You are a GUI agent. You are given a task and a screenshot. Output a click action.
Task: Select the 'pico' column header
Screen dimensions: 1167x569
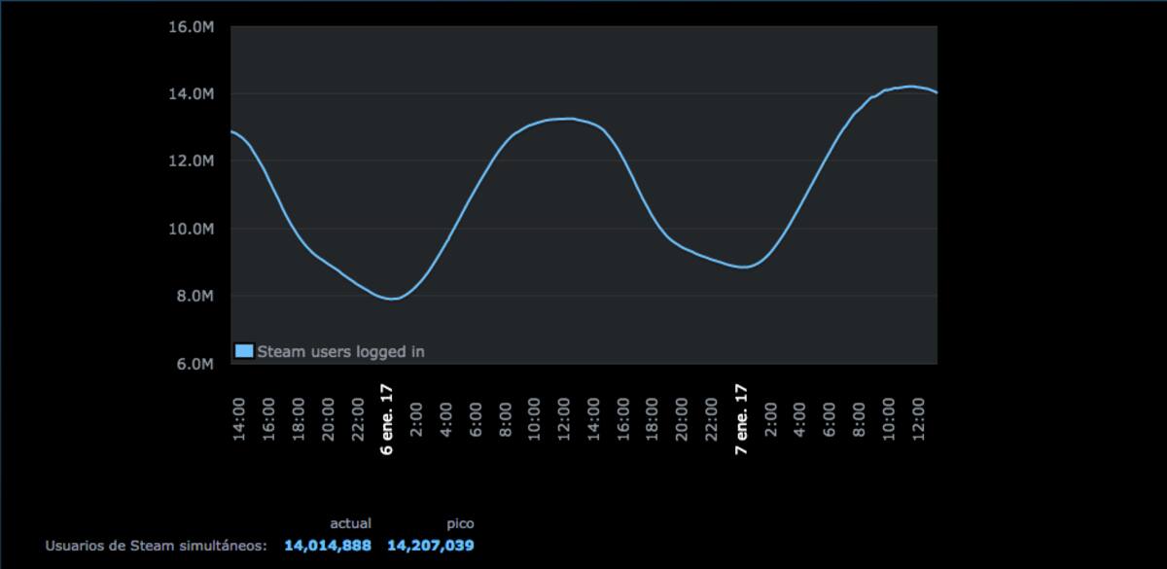[460, 523]
